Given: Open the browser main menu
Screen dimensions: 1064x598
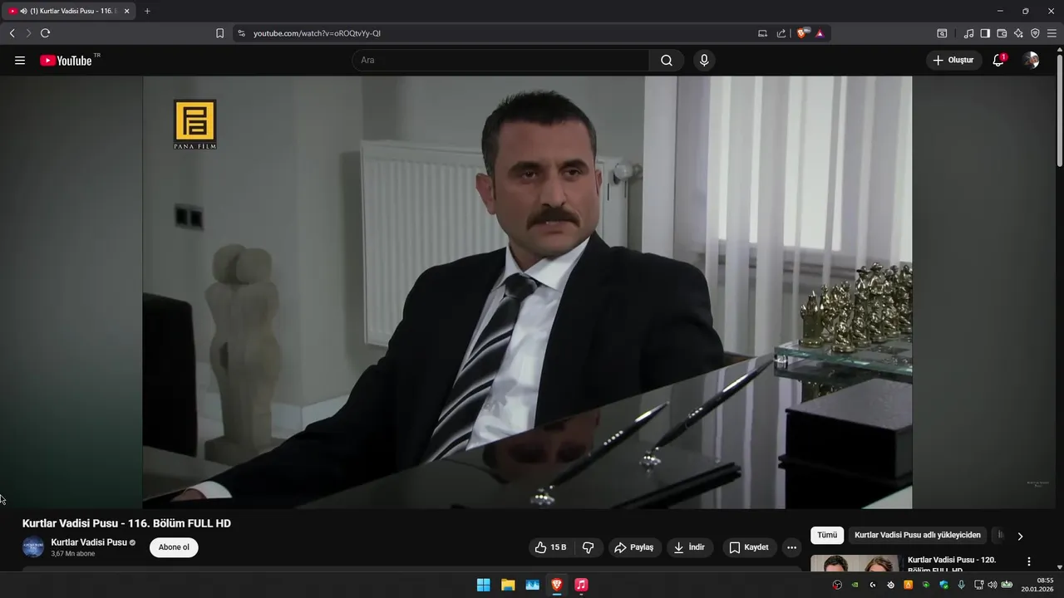Looking at the screenshot, I should click(1052, 33).
